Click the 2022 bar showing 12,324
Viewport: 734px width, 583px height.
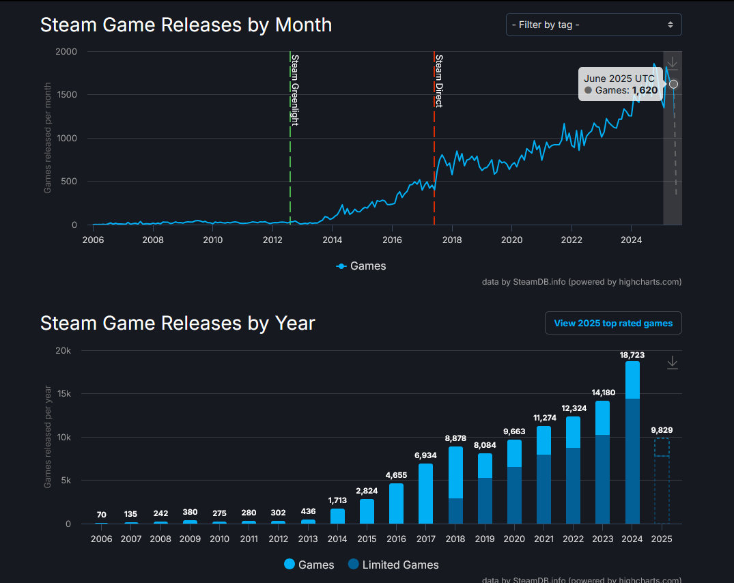pos(573,470)
